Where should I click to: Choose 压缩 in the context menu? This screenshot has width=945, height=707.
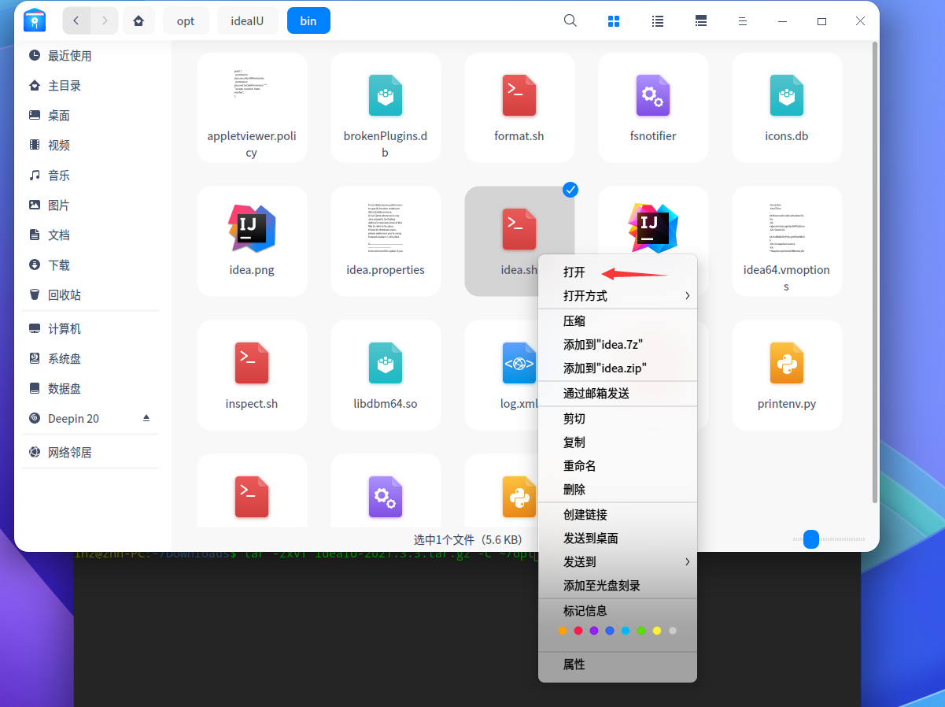[x=618, y=320]
